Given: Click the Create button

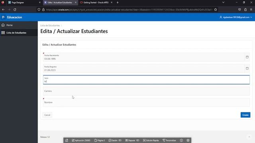Looking at the screenshot, I should coord(245,115).
